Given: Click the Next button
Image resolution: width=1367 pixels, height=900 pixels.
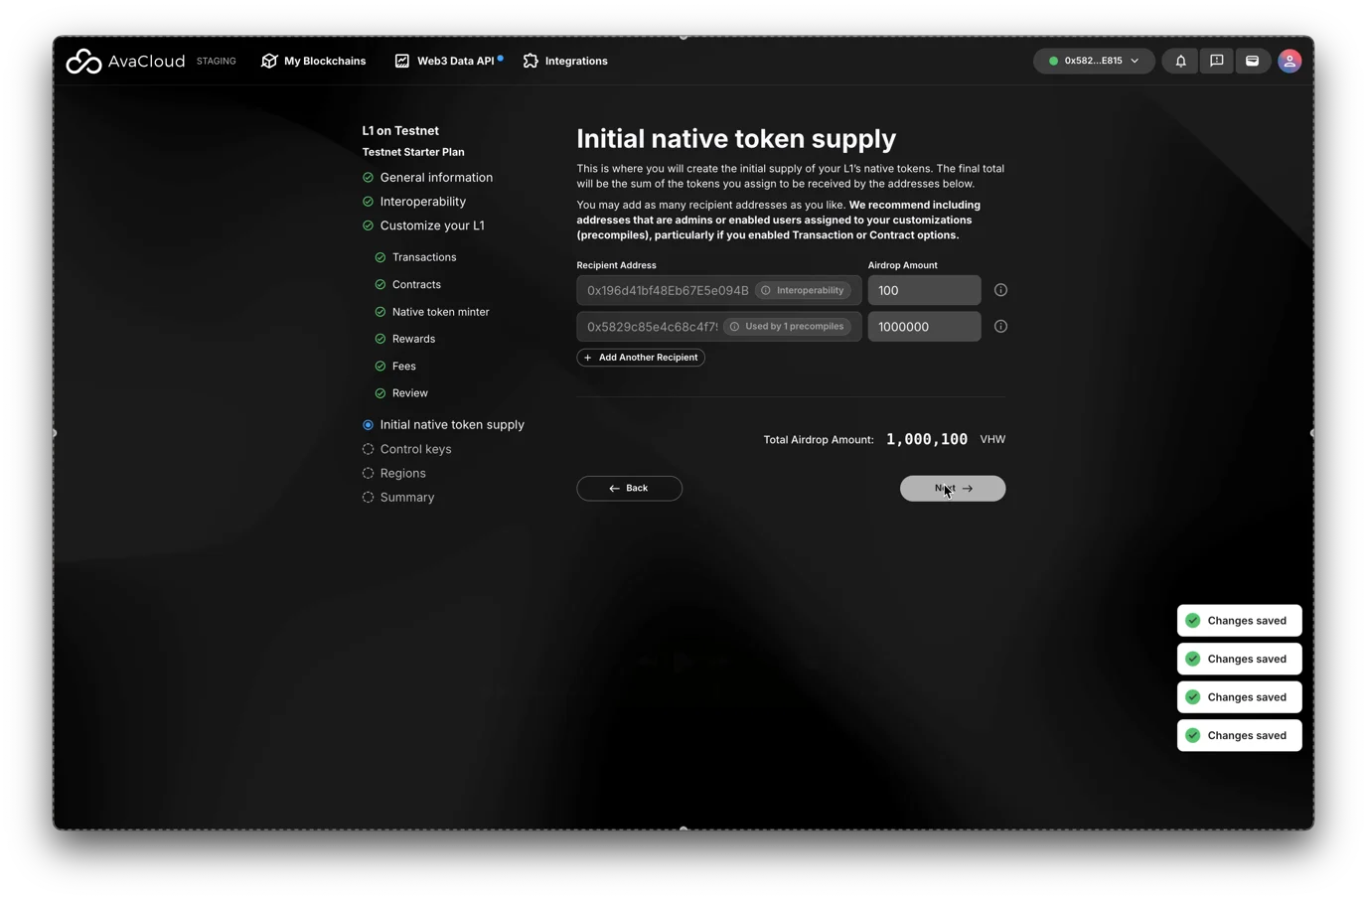Looking at the screenshot, I should click(953, 488).
